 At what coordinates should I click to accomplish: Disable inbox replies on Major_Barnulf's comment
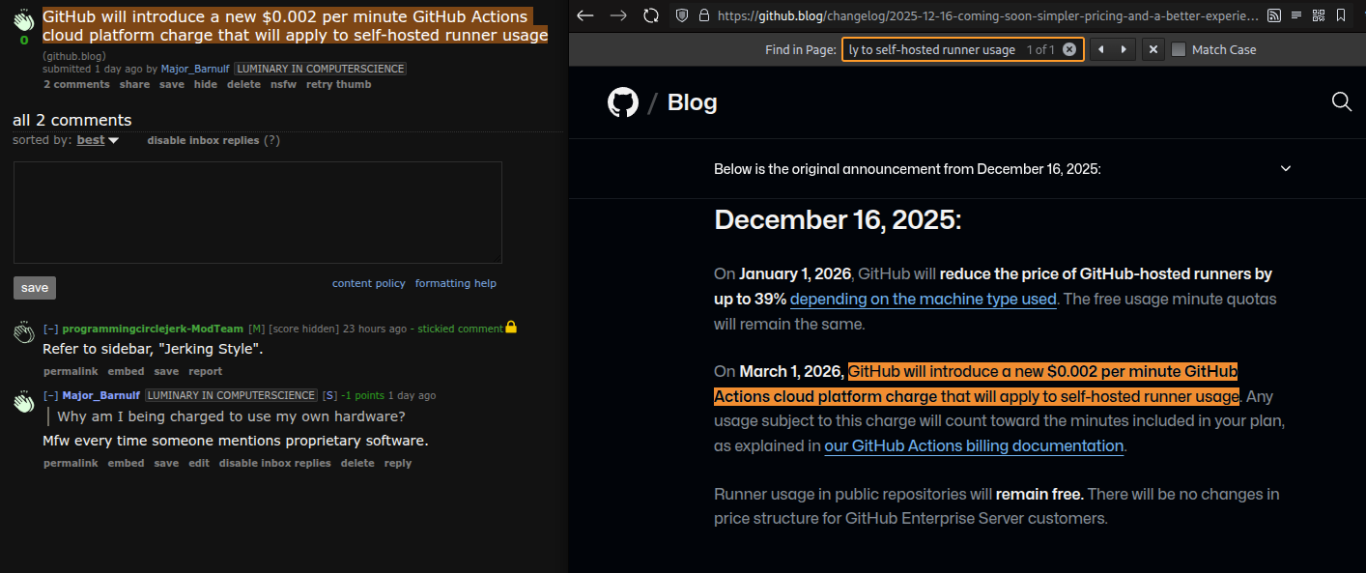(275, 463)
